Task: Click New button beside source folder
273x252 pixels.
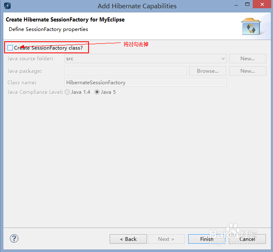Action: [x=248, y=59]
